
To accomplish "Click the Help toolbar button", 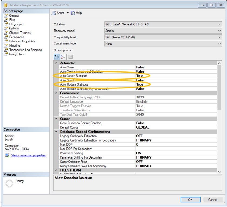I will (76, 13).
